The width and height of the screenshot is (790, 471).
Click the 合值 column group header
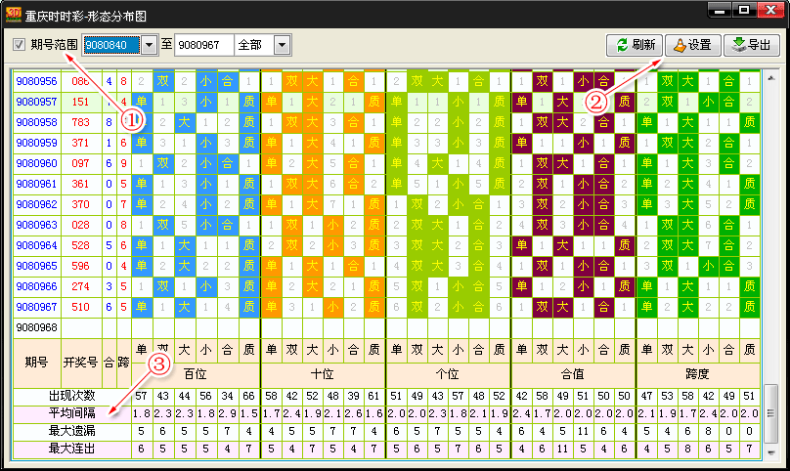click(x=573, y=374)
